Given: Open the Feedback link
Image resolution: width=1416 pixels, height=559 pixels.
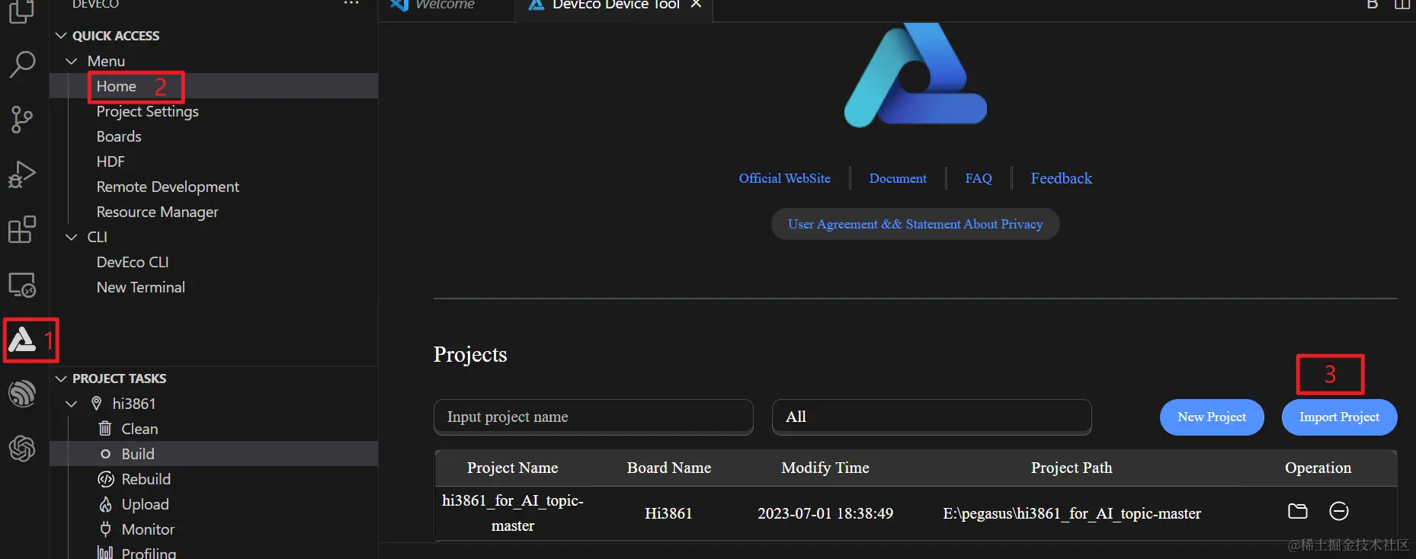Looking at the screenshot, I should pyautogui.click(x=1061, y=178).
